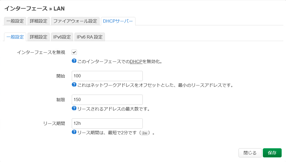Click the 制限 input containing 150
The height and width of the screenshot is (162, 286).
tap(107, 99)
